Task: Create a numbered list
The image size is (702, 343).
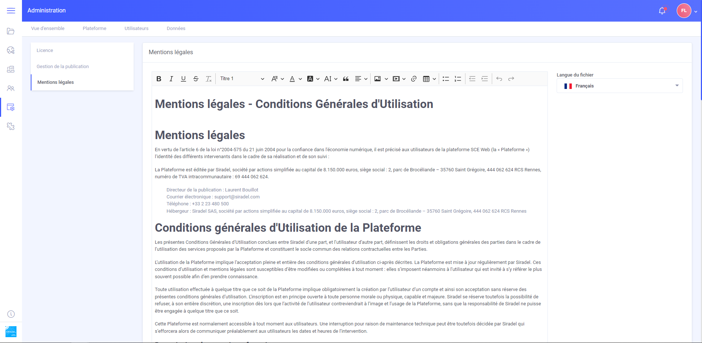Action: click(x=458, y=79)
